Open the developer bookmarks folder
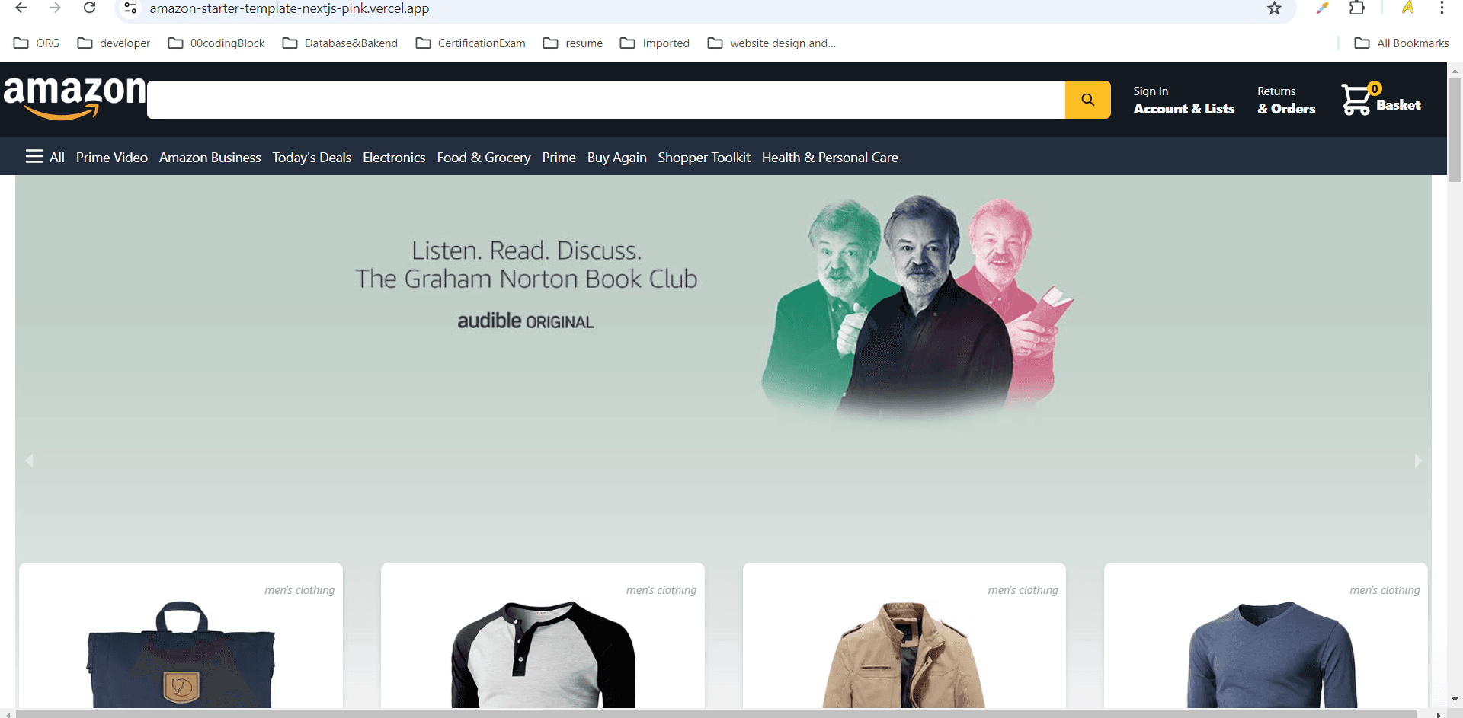 pyautogui.click(x=113, y=43)
